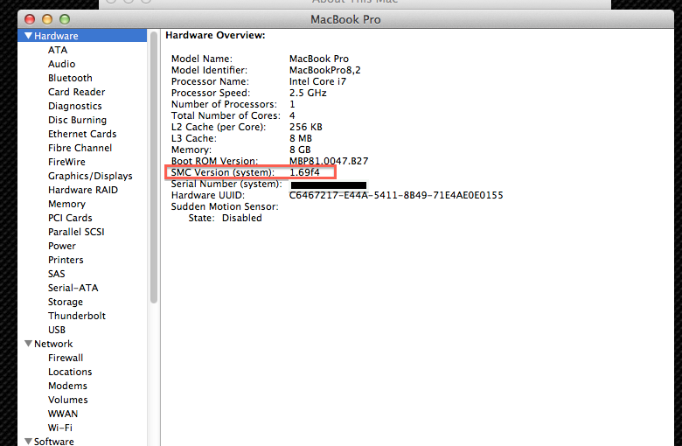The width and height of the screenshot is (682, 446).
Task: Select the Software category row
Action: click(82, 441)
